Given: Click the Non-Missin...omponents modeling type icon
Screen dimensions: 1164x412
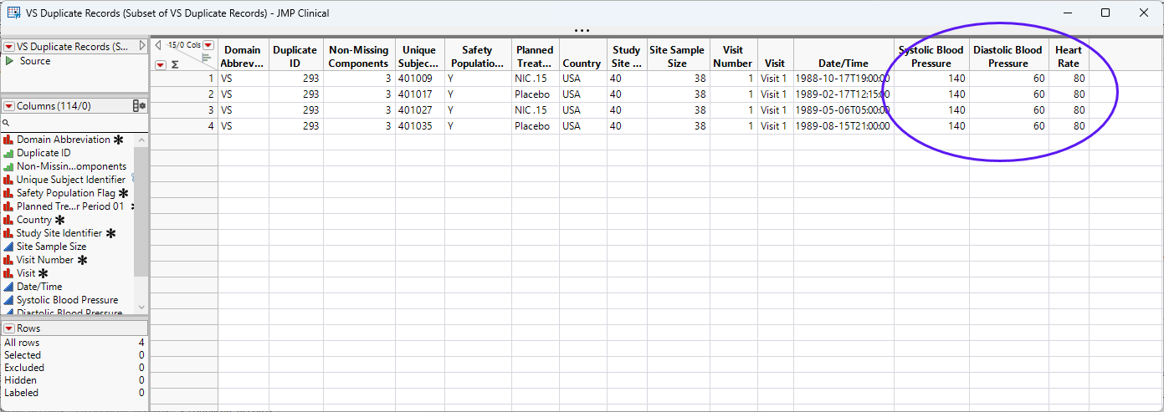Looking at the screenshot, I should [9, 166].
